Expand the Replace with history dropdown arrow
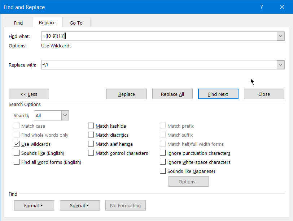Viewport: 293px width, 221px height. (x=280, y=65)
